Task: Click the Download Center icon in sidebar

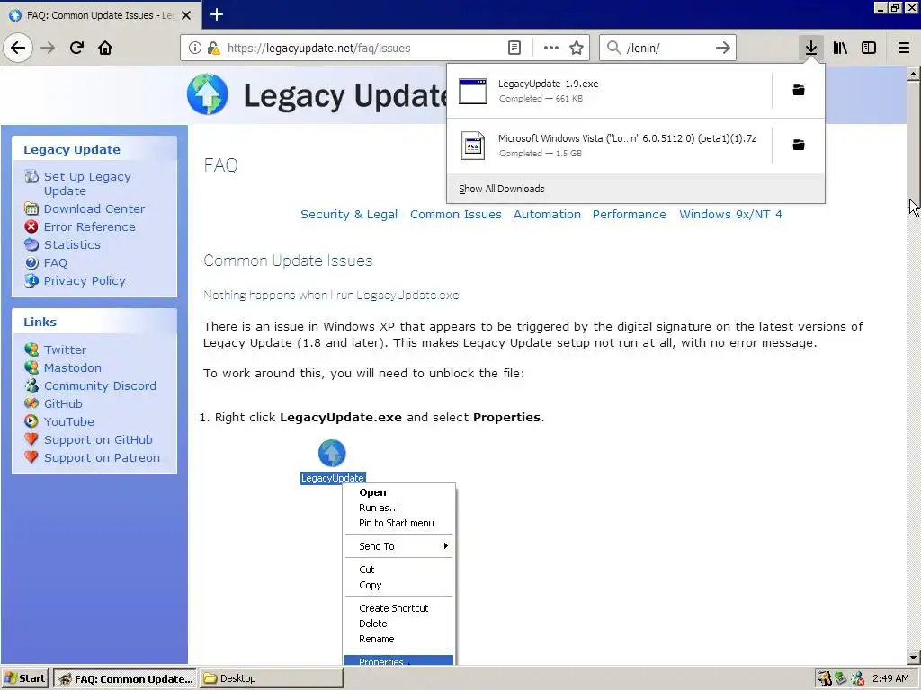Action: tap(31, 208)
